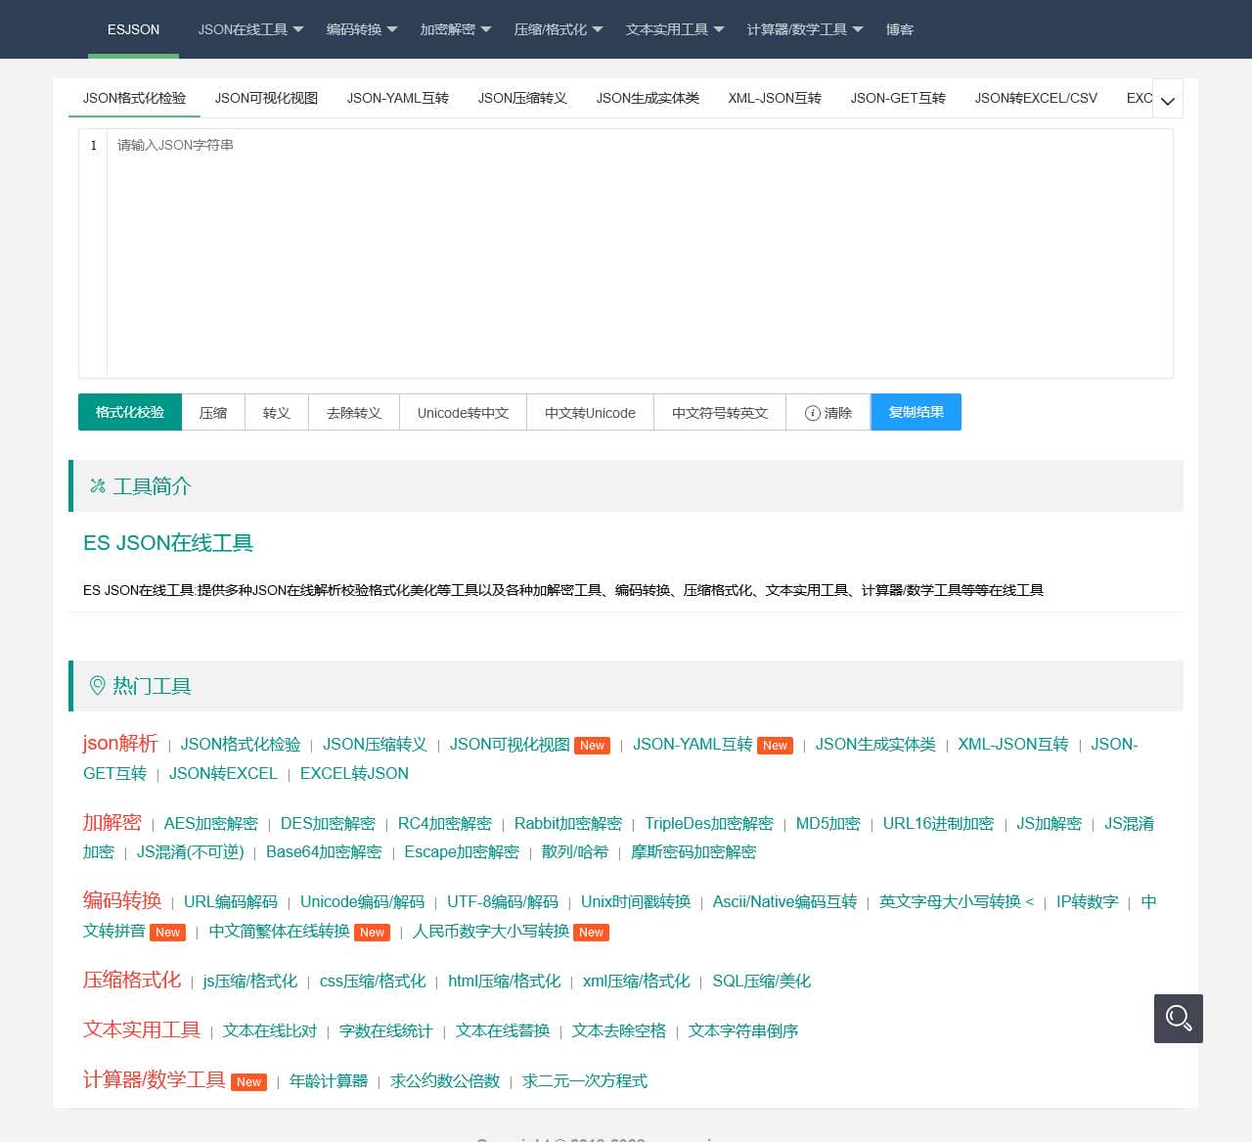The height and width of the screenshot is (1142, 1252).
Task: Click the info icon inside 清除 button
Action: click(813, 412)
